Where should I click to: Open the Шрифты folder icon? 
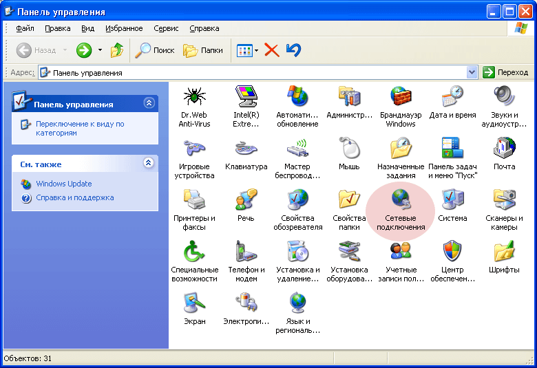point(504,252)
